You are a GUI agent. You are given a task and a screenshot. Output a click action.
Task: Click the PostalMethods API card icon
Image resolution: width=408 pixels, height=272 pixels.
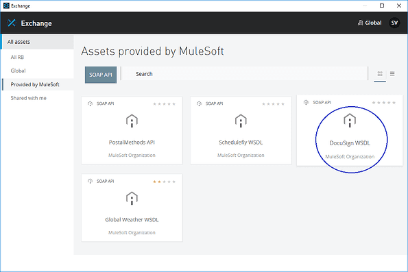click(x=132, y=121)
